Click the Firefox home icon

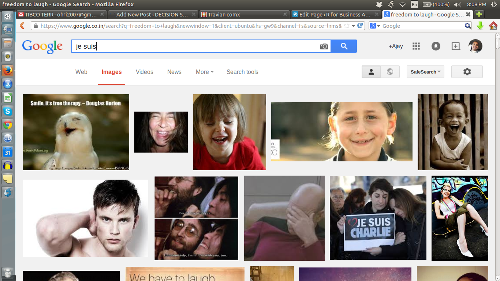tap(493, 26)
